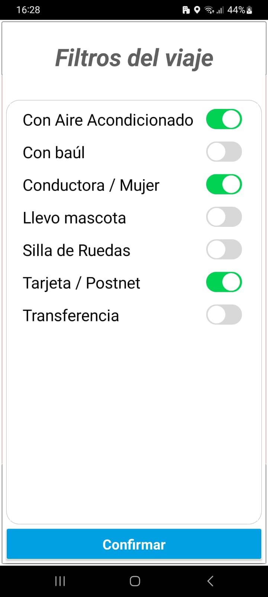Tap the 16:28 clock in status bar
The height and width of the screenshot is (597, 268).
click(28, 10)
